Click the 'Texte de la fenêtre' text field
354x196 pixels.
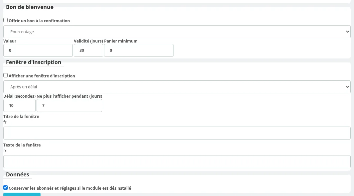click(x=177, y=161)
